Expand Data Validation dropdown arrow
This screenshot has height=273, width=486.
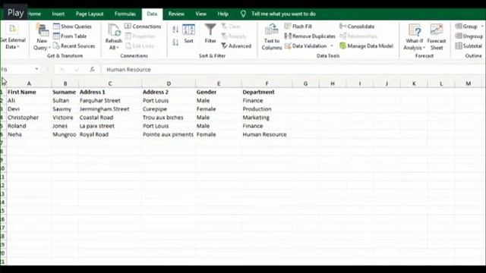[332, 45]
